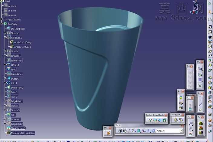Viewport: 213px width, 142px height.
Task: Click Thick Surface icon in Surface-Based Features
Action: (x=155, y=120)
